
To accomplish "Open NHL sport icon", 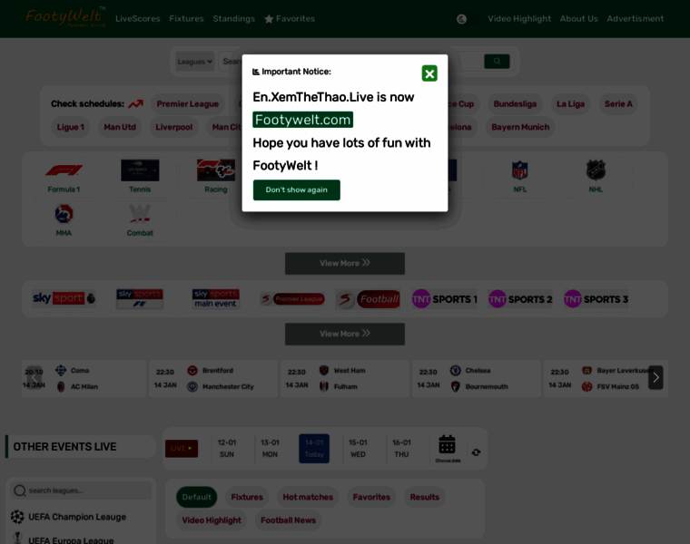I will [596, 176].
